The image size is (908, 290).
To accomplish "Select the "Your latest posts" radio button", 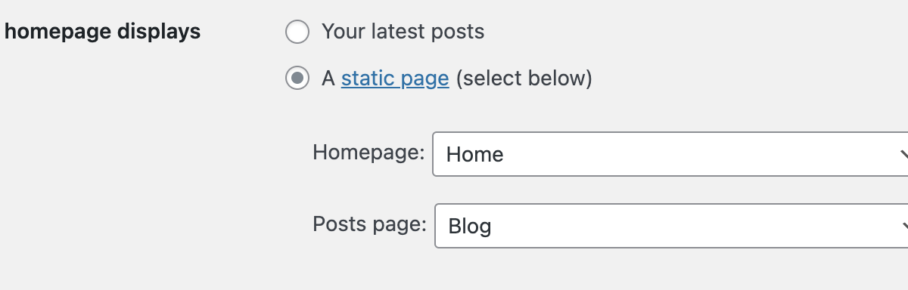I will [x=297, y=32].
